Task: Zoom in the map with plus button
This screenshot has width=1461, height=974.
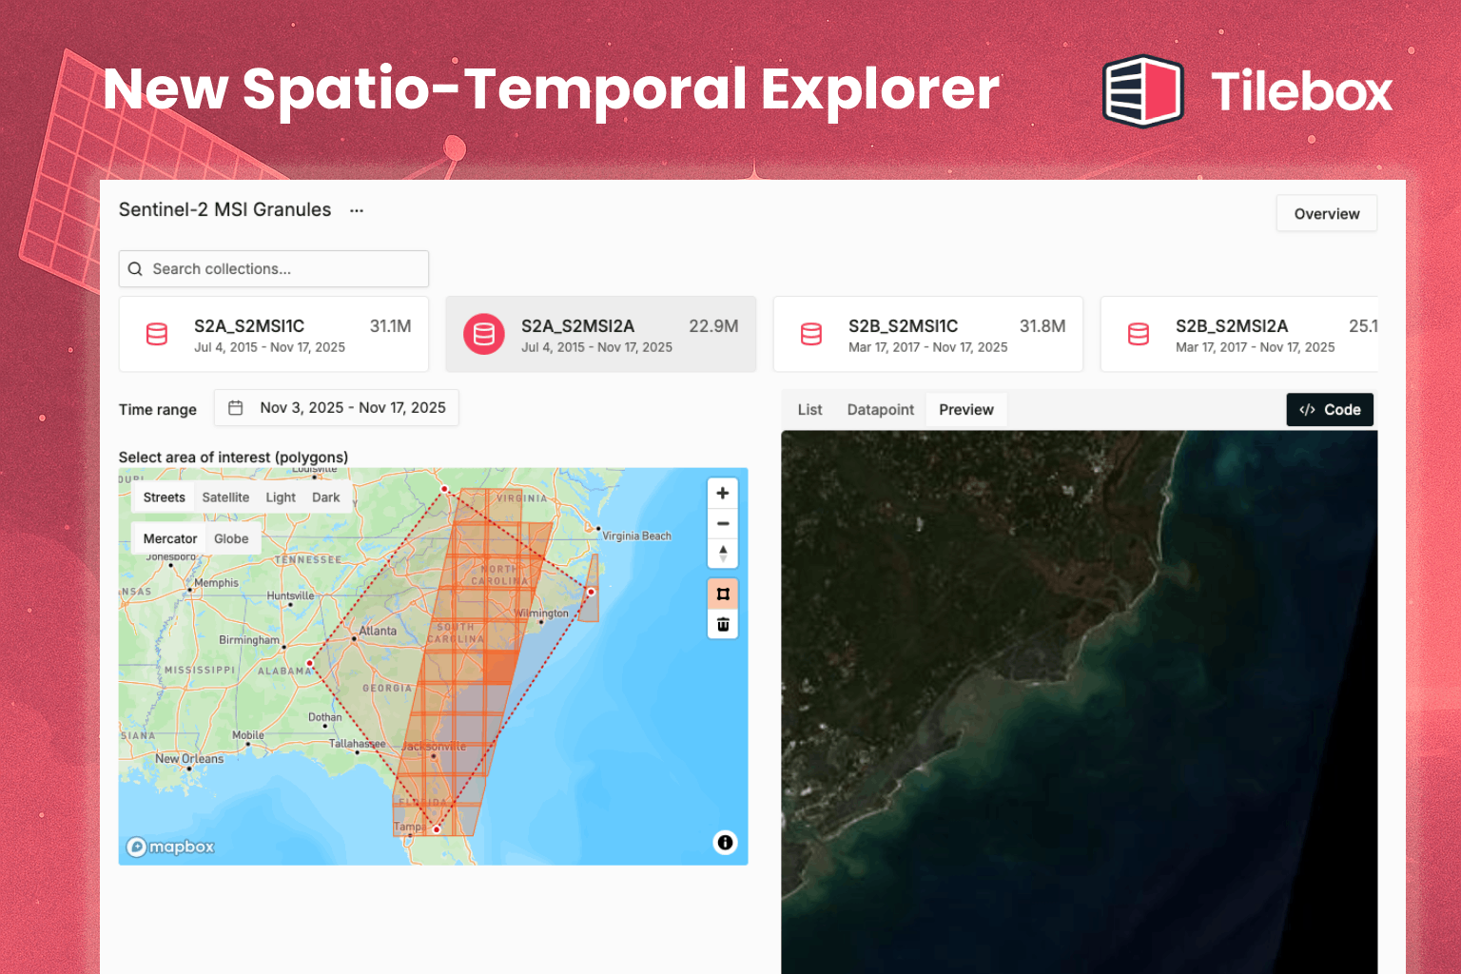Action: [x=723, y=493]
